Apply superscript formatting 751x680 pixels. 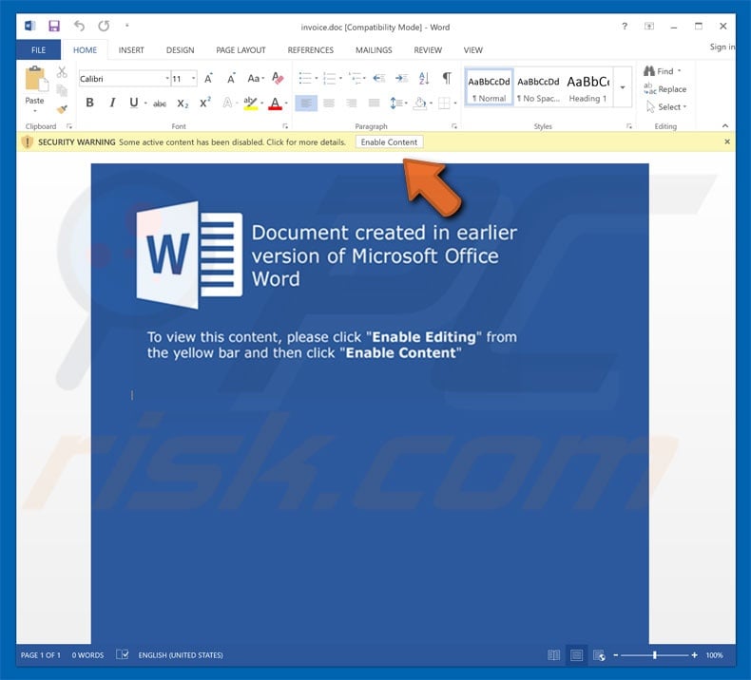tap(205, 103)
